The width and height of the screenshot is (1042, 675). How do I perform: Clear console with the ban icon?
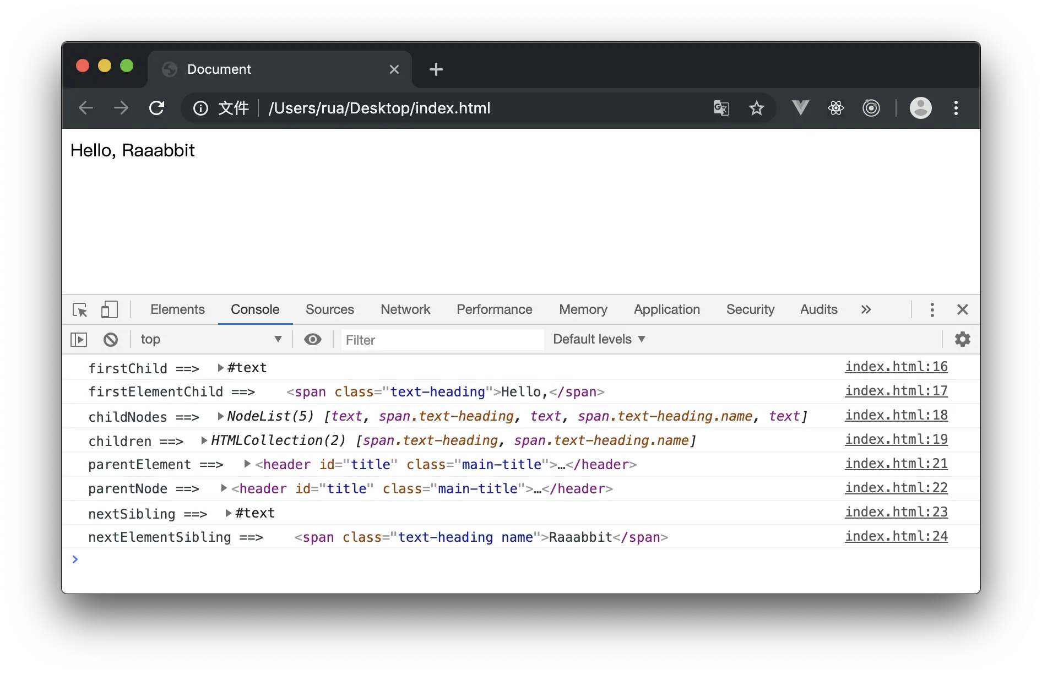tap(111, 340)
